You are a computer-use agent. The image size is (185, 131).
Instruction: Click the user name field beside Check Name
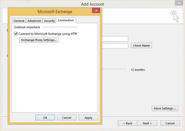(x=115, y=46)
